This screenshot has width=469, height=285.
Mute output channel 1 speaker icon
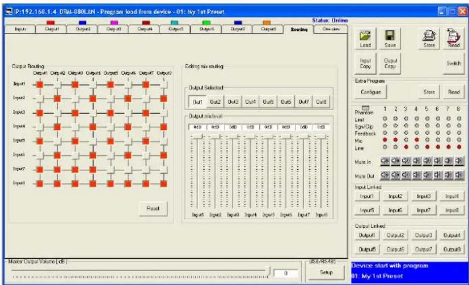click(x=385, y=175)
